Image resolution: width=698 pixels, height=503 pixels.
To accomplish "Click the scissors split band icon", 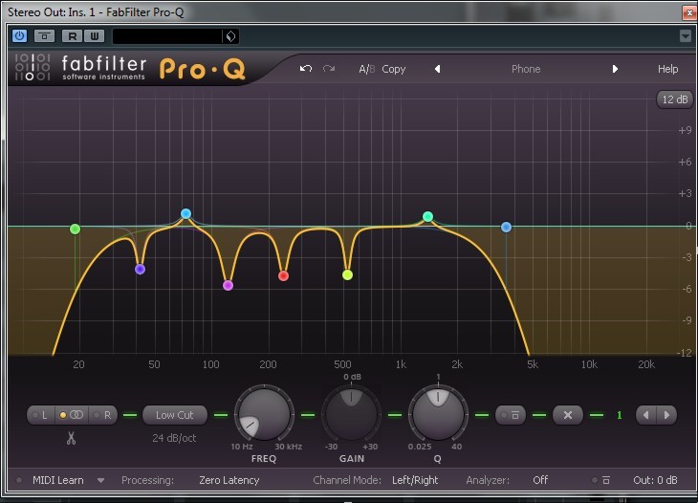I will pyautogui.click(x=71, y=438).
